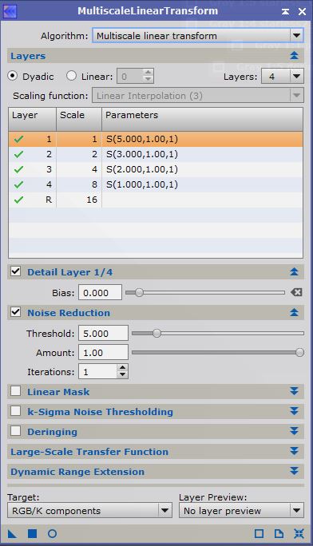Click the Apply square icon

coord(33,533)
